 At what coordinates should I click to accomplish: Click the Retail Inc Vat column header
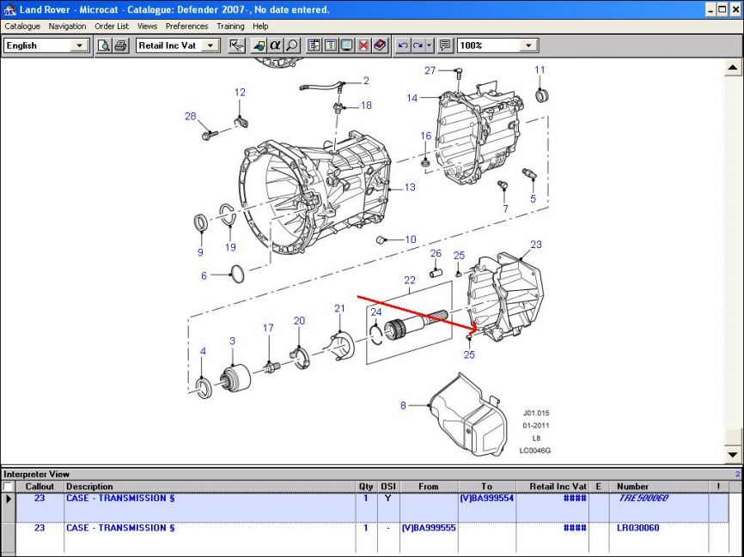(x=552, y=487)
